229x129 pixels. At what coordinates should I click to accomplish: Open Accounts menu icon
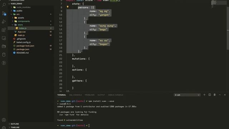tap(4, 120)
